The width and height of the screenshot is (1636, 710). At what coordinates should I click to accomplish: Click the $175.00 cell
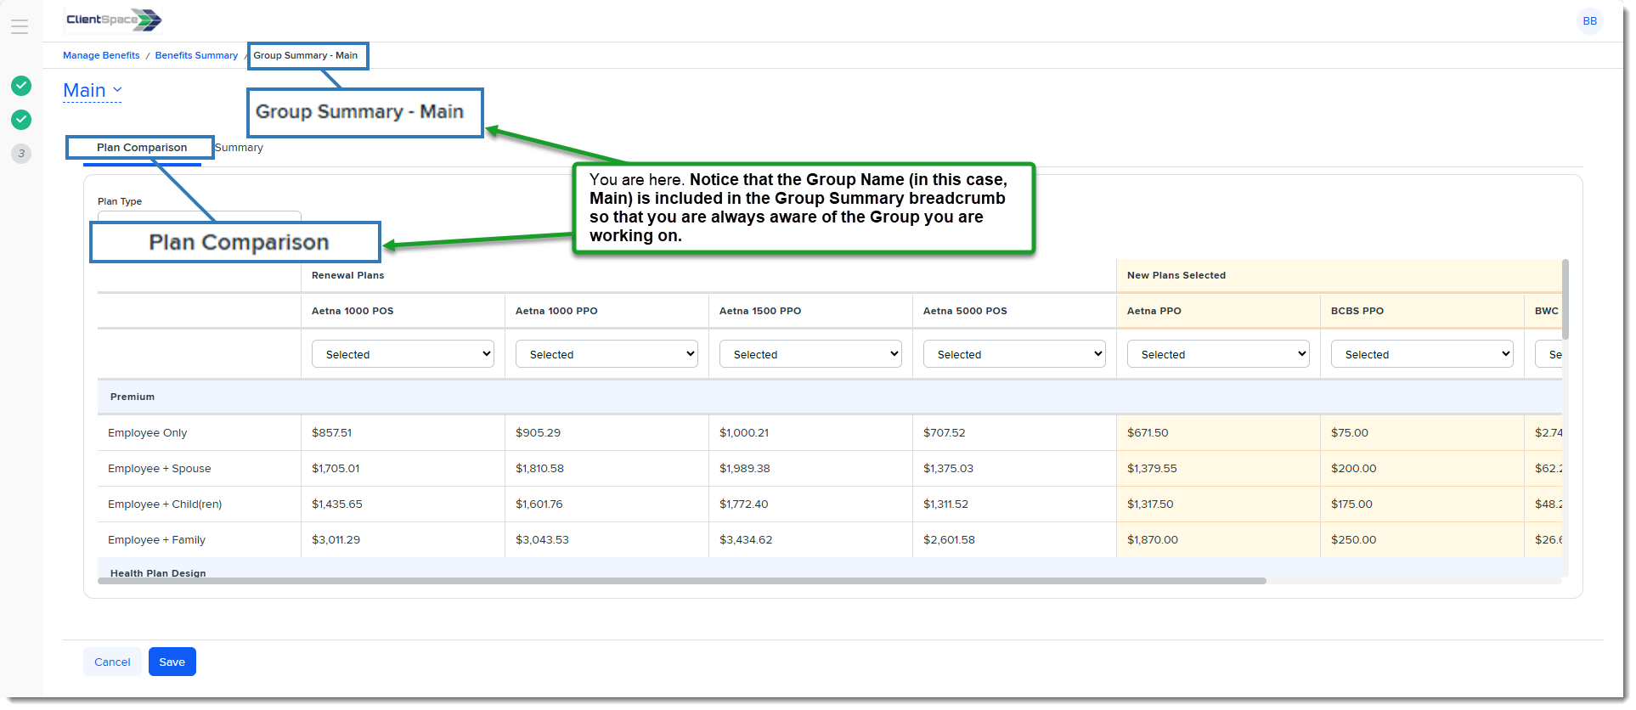point(1422,504)
